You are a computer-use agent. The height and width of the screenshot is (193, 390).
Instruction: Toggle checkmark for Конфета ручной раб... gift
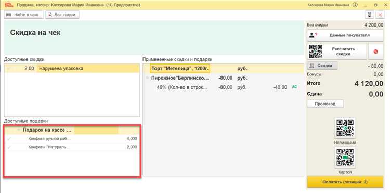point(9,139)
